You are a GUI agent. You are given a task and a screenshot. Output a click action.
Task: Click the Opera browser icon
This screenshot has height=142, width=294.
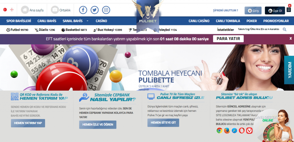coord(242,130)
